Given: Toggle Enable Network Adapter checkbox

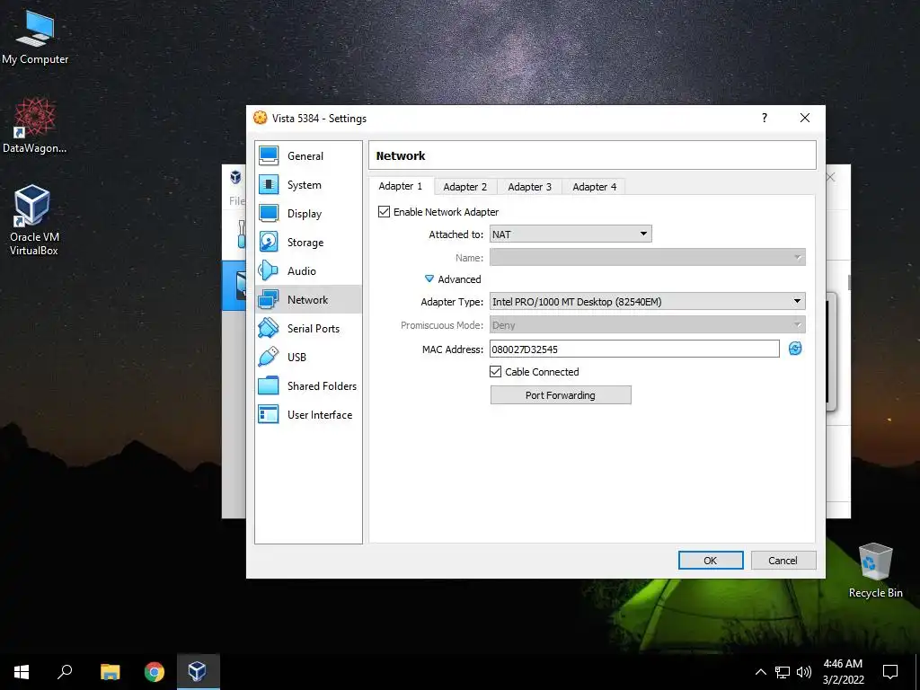Looking at the screenshot, I should point(384,212).
